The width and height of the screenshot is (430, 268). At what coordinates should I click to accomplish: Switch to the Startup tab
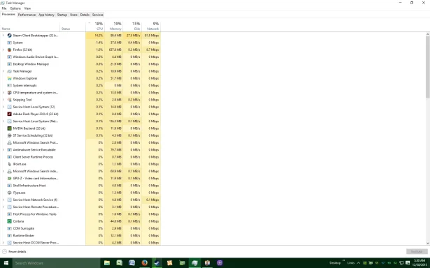(62, 15)
